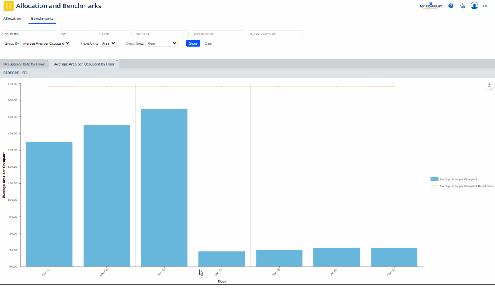Image resolution: width=495 pixels, height=290 pixels.
Task: Click the Clear link
Action: 209,43
